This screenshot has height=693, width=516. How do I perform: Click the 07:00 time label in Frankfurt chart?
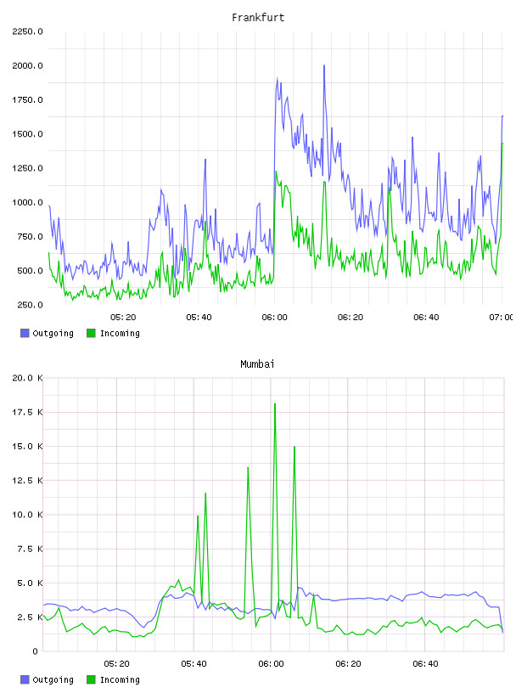(x=502, y=318)
